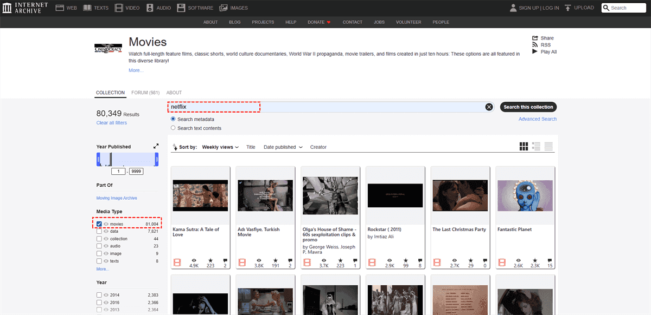Screen dimensions: 651x315
Task: Select Search text contents radio button
Action: (173, 128)
